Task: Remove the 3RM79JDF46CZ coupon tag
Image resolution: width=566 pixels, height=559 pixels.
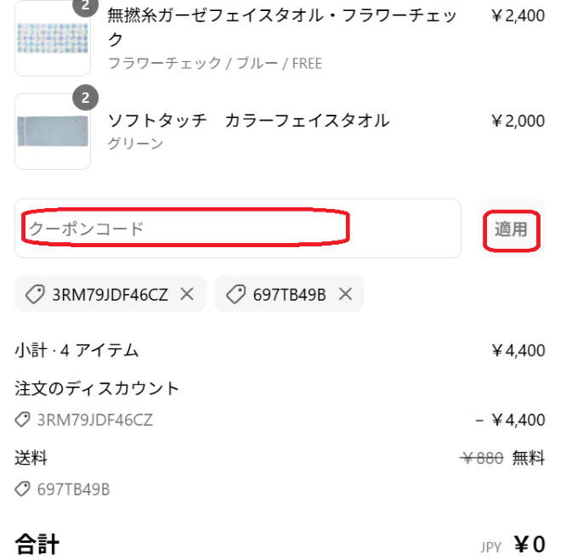Action: tap(187, 294)
